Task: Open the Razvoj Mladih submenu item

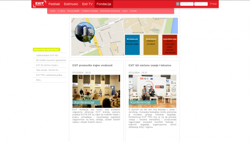Action: pyautogui.click(x=73, y=11)
